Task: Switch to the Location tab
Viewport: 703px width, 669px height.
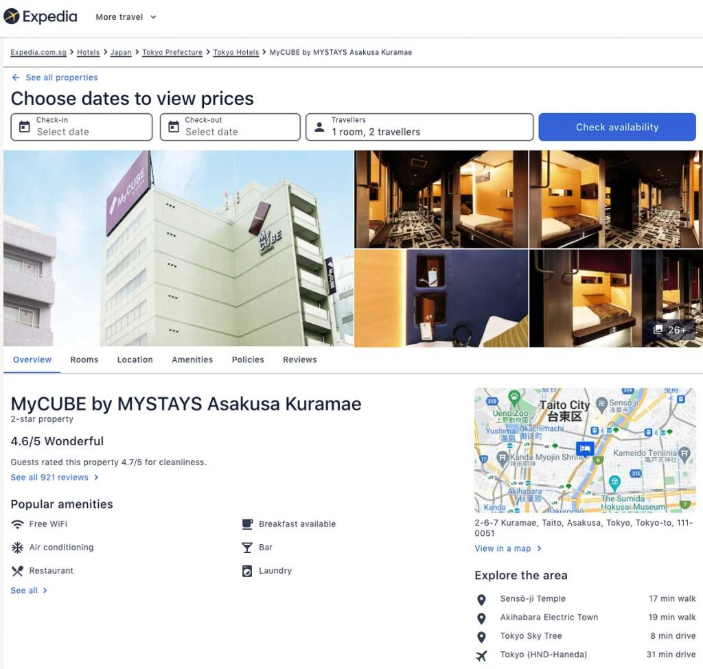Action: click(x=135, y=360)
